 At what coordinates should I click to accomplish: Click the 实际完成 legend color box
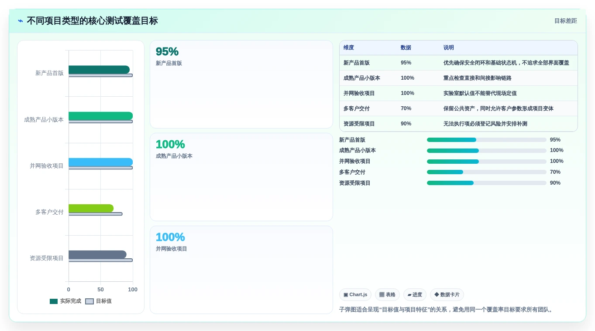tap(54, 301)
